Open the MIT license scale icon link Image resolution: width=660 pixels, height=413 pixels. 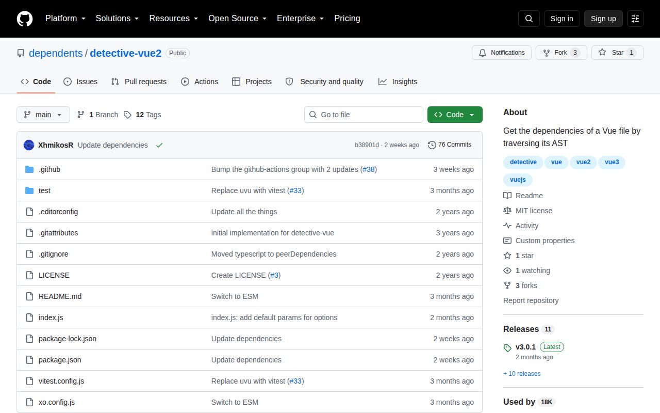[527, 211]
